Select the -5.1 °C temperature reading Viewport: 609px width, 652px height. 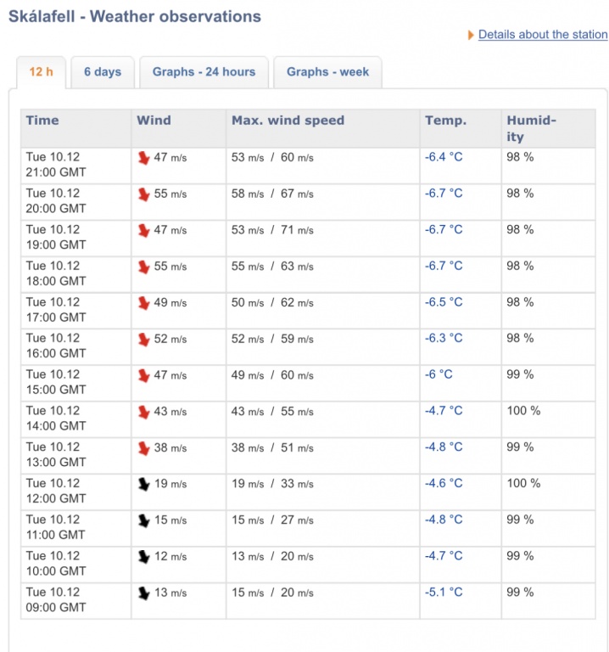click(x=444, y=593)
